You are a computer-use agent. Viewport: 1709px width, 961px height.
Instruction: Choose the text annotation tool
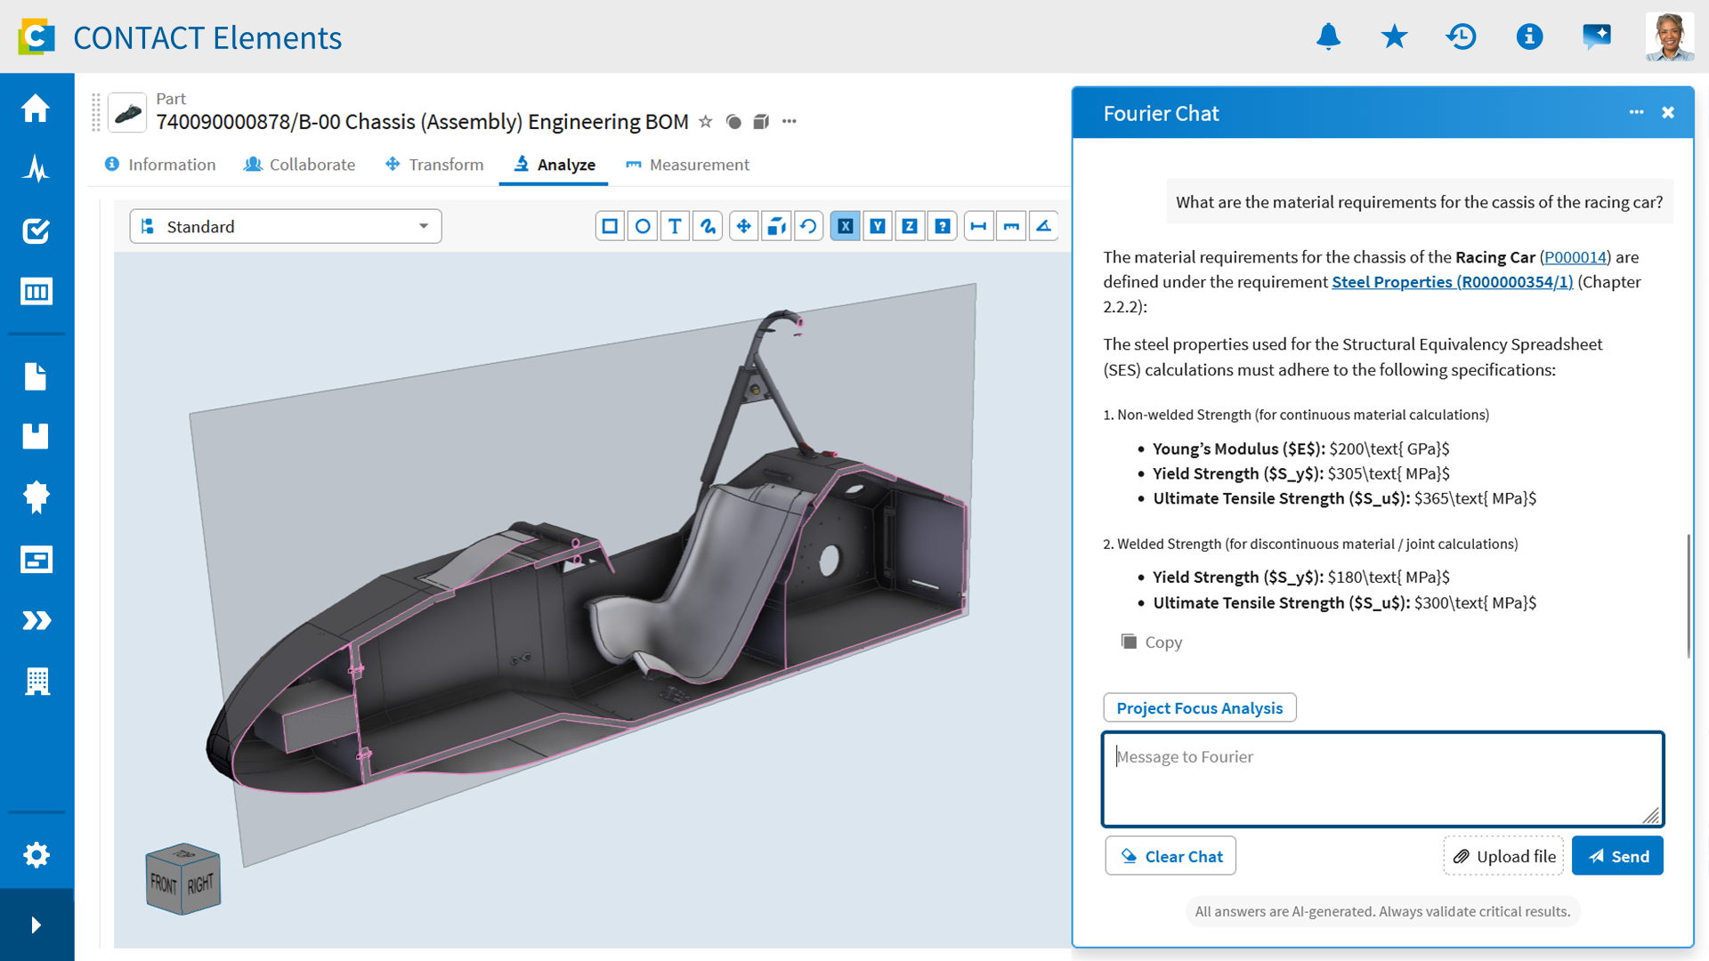[675, 226]
